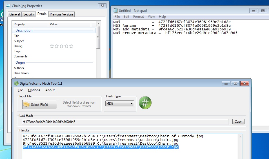Click the scroll up arrow in Properties list
This screenshot has width=269, height=159.
98,23
